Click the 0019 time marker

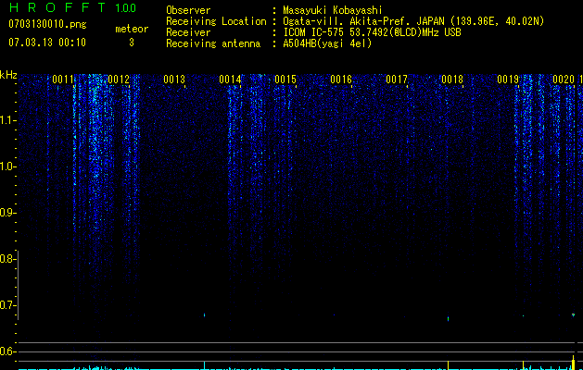click(508, 80)
